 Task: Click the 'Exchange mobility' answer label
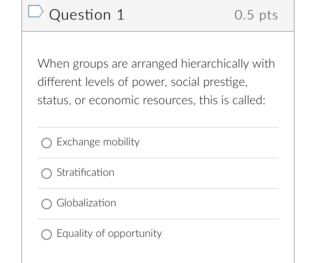pyautogui.click(x=98, y=142)
